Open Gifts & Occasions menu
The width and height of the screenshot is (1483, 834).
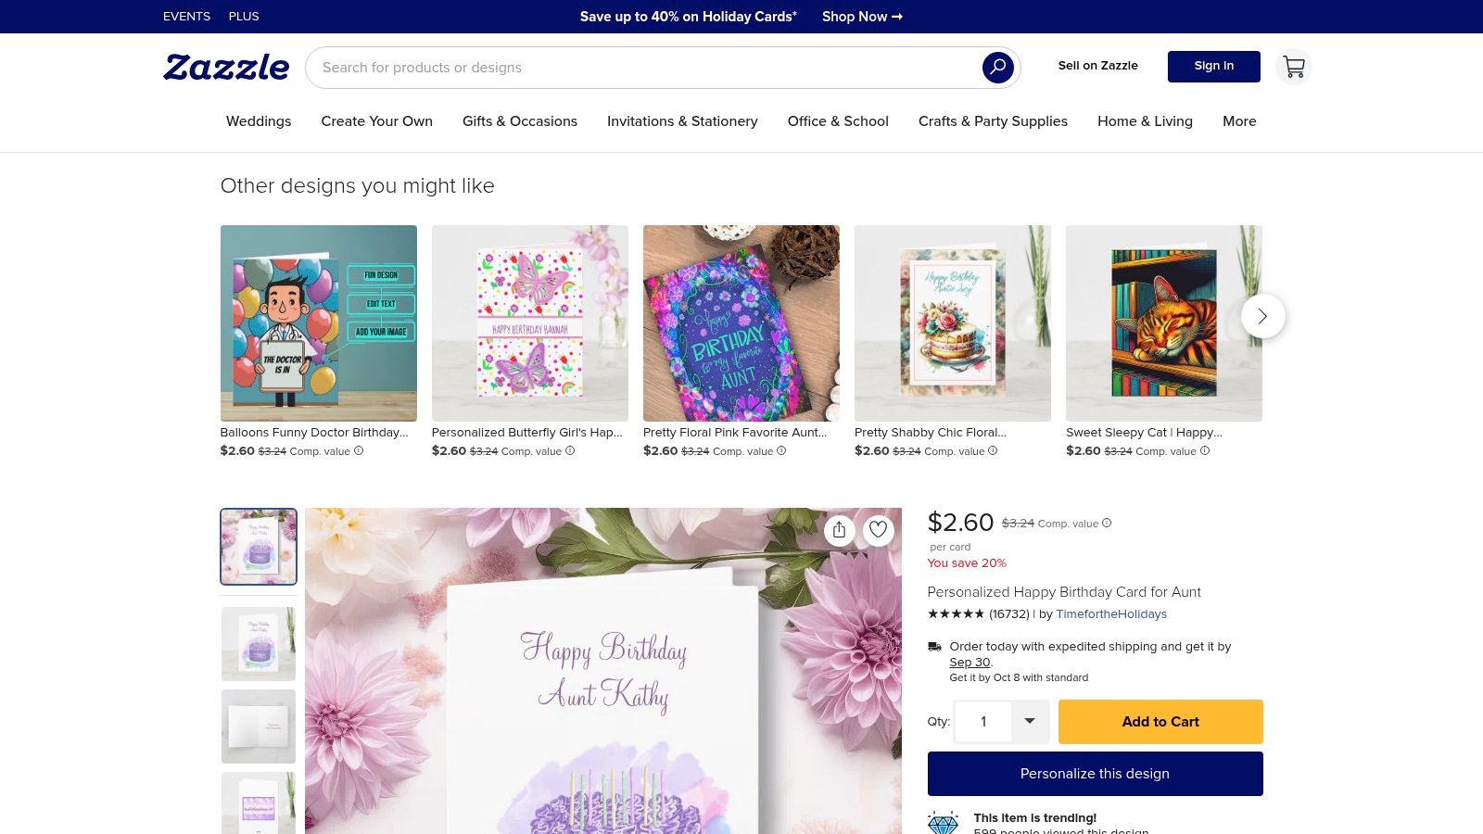(x=520, y=121)
